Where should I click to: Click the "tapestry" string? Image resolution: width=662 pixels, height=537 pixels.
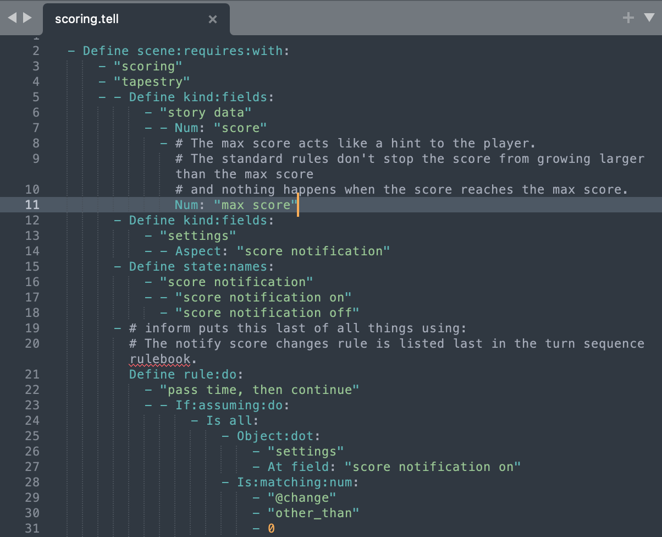(152, 81)
